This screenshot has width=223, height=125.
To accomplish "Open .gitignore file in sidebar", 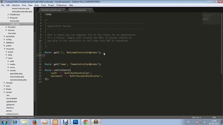I will coord(10,105).
